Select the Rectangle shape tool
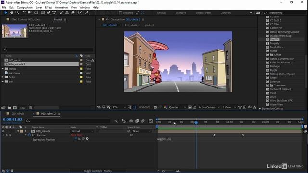This screenshot has width=308, height=173. click(x=43, y=12)
